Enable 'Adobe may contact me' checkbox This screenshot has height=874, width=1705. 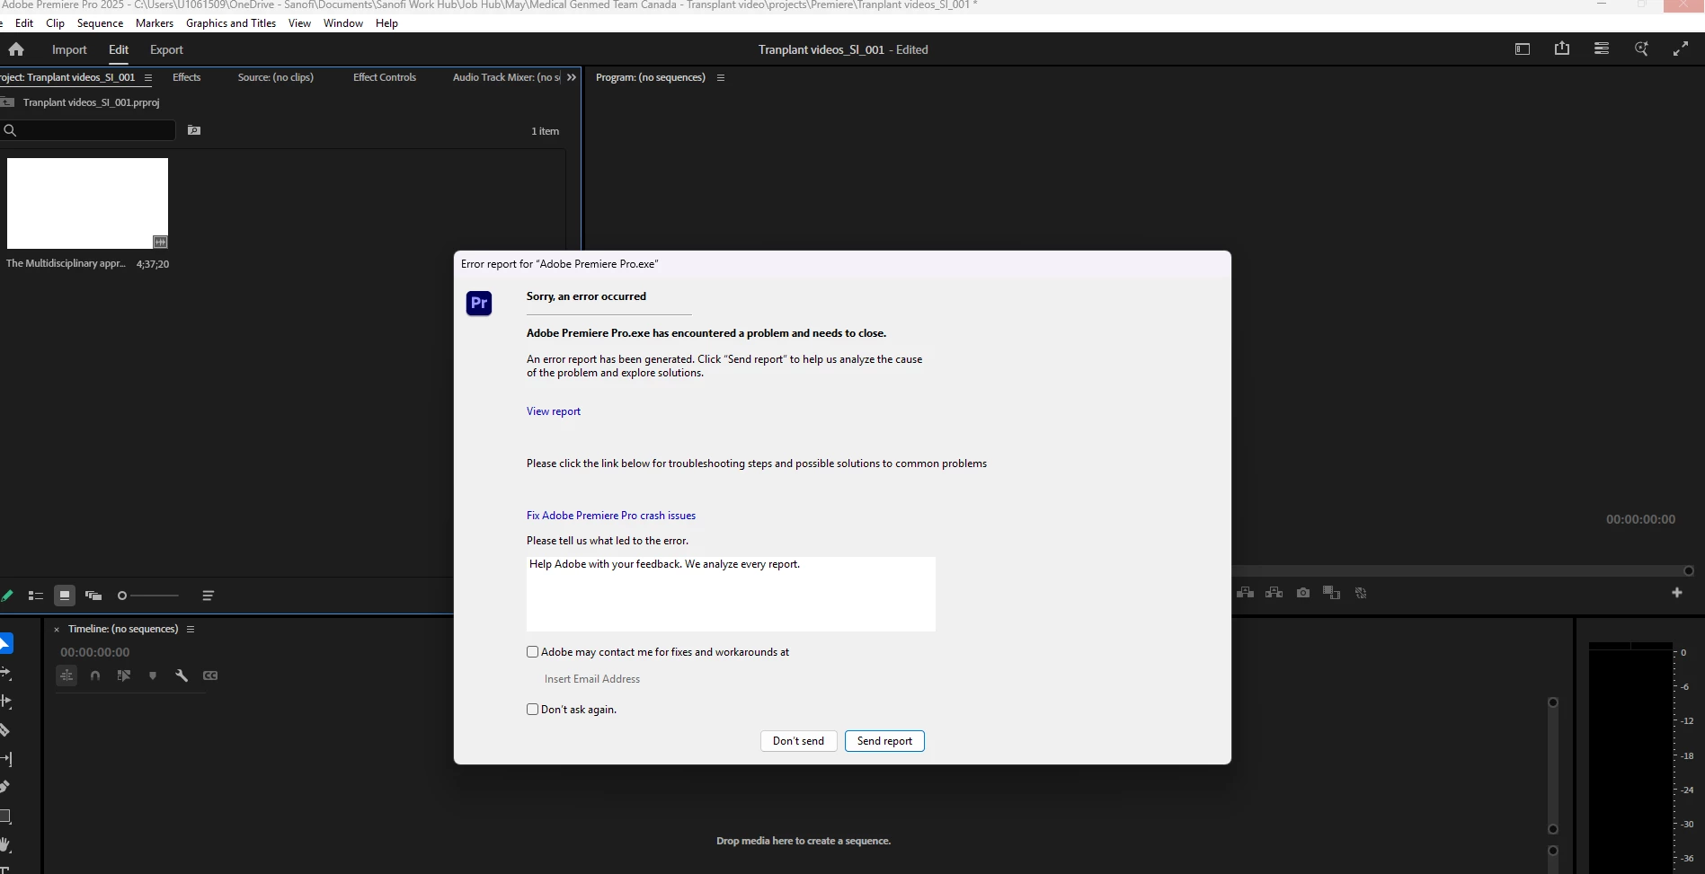point(533,652)
